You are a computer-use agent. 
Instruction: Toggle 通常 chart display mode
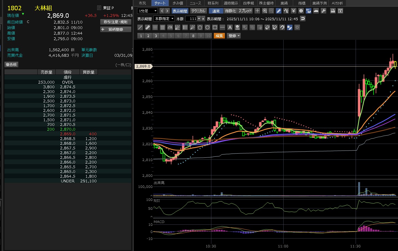click(x=216, y=11)
